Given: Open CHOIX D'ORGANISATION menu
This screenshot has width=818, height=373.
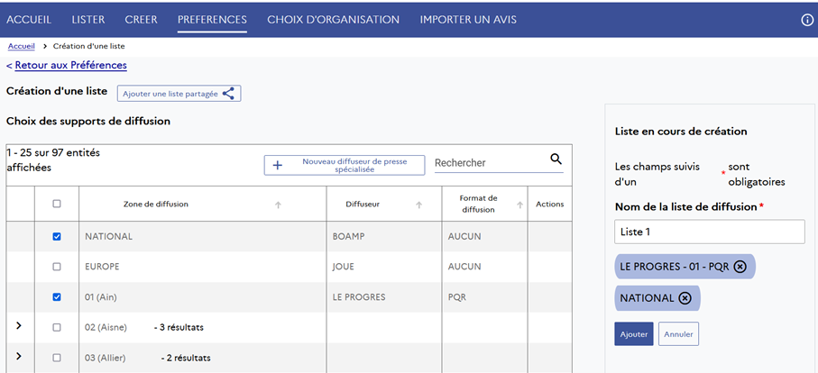Looking at the screenshot, I should click(334, 20).
